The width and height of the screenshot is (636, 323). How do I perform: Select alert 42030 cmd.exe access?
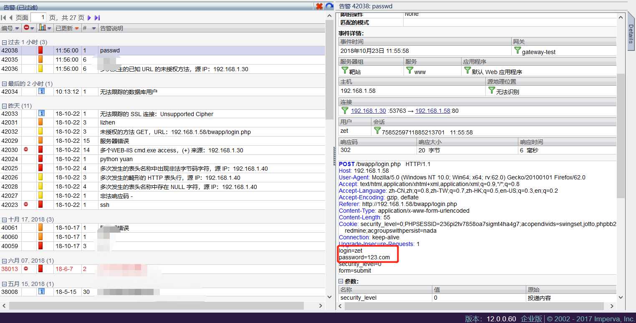[163, 150]
